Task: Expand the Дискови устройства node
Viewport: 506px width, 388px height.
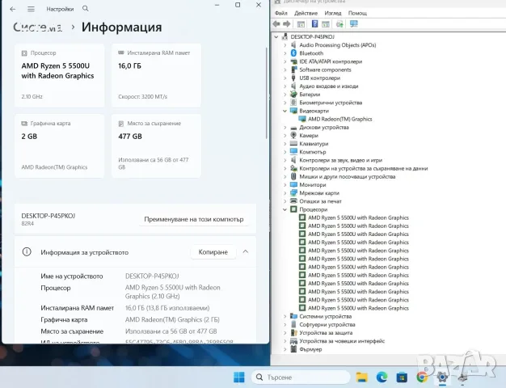Action: [x=285, y=127]
